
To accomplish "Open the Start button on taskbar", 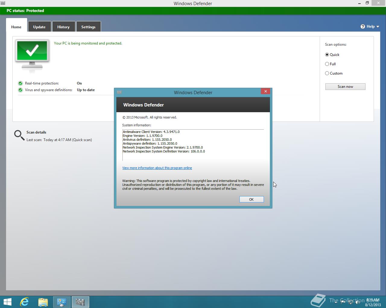I will [x=8, y=302].
